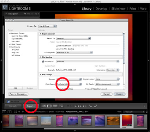Click Cancel in the export dialog
Viewport: 150px width, 132px height.
[x=107, y=94]
